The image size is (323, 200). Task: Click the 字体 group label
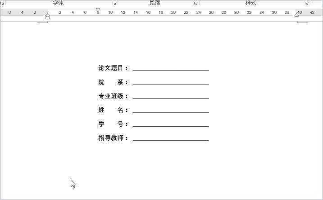[x=58, y=3]
